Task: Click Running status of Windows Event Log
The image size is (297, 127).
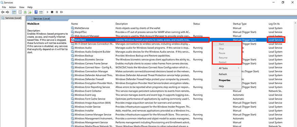Action: (198, 95)
